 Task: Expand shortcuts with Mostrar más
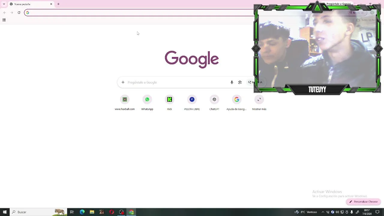coord(259,100)
